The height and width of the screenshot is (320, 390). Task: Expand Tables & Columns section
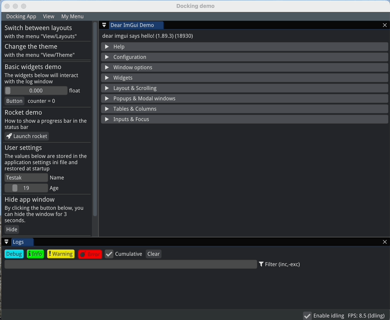245,109
